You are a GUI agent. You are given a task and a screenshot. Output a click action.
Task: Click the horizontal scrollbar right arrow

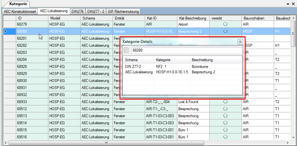(288, 142)
